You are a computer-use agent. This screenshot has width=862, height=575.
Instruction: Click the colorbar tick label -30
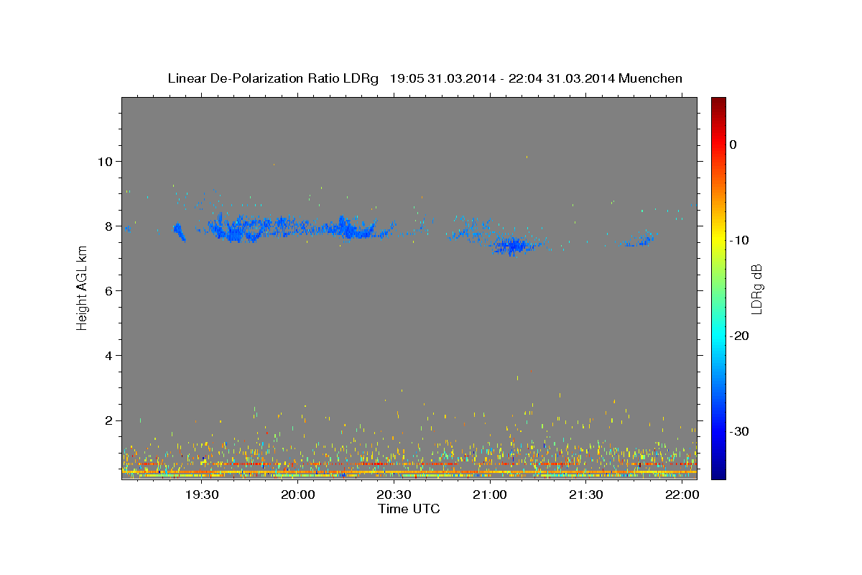[x=739, y=431]
